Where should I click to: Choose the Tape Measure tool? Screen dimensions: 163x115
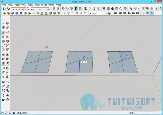pos(3,68)
